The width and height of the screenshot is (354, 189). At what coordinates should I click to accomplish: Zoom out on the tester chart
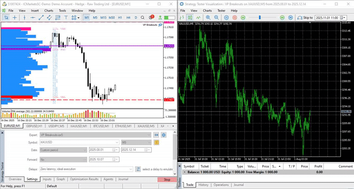tap(216, 17)
